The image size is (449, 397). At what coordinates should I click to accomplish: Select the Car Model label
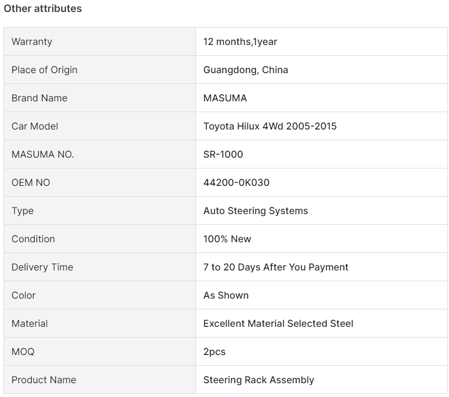(x=35, y=126)
